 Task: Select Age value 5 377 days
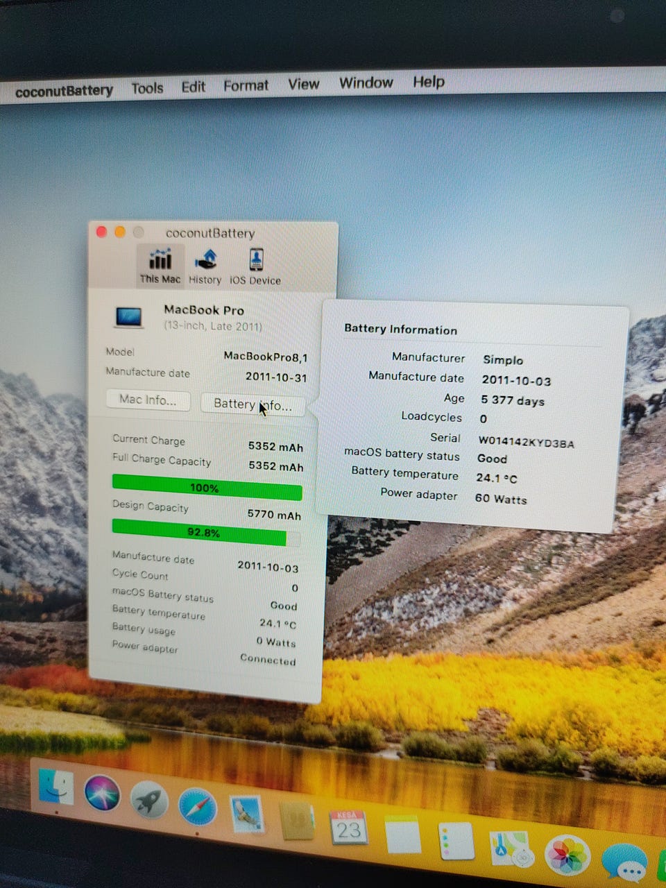point(513,401)
